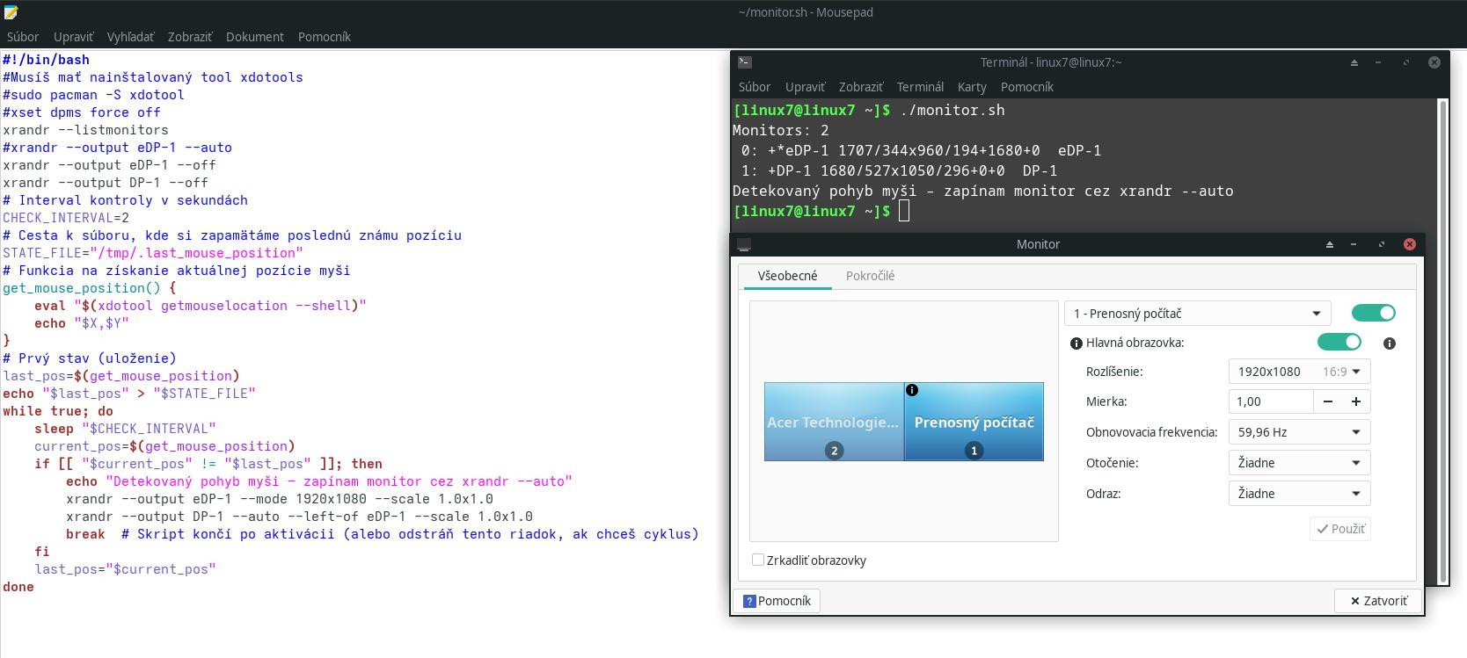Open Mousepad Pomocník menu
Screen dimensions: 1467x658
pos(325,37)
